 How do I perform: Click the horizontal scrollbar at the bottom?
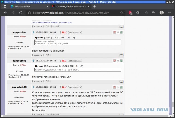(86, 116)
